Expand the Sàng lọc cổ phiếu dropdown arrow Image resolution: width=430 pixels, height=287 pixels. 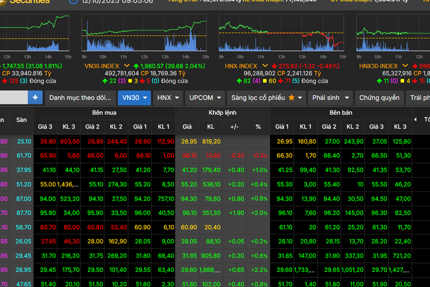pos(300,98)
